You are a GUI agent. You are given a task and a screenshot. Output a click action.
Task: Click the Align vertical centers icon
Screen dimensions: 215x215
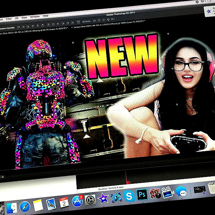(x=23, y=27)
